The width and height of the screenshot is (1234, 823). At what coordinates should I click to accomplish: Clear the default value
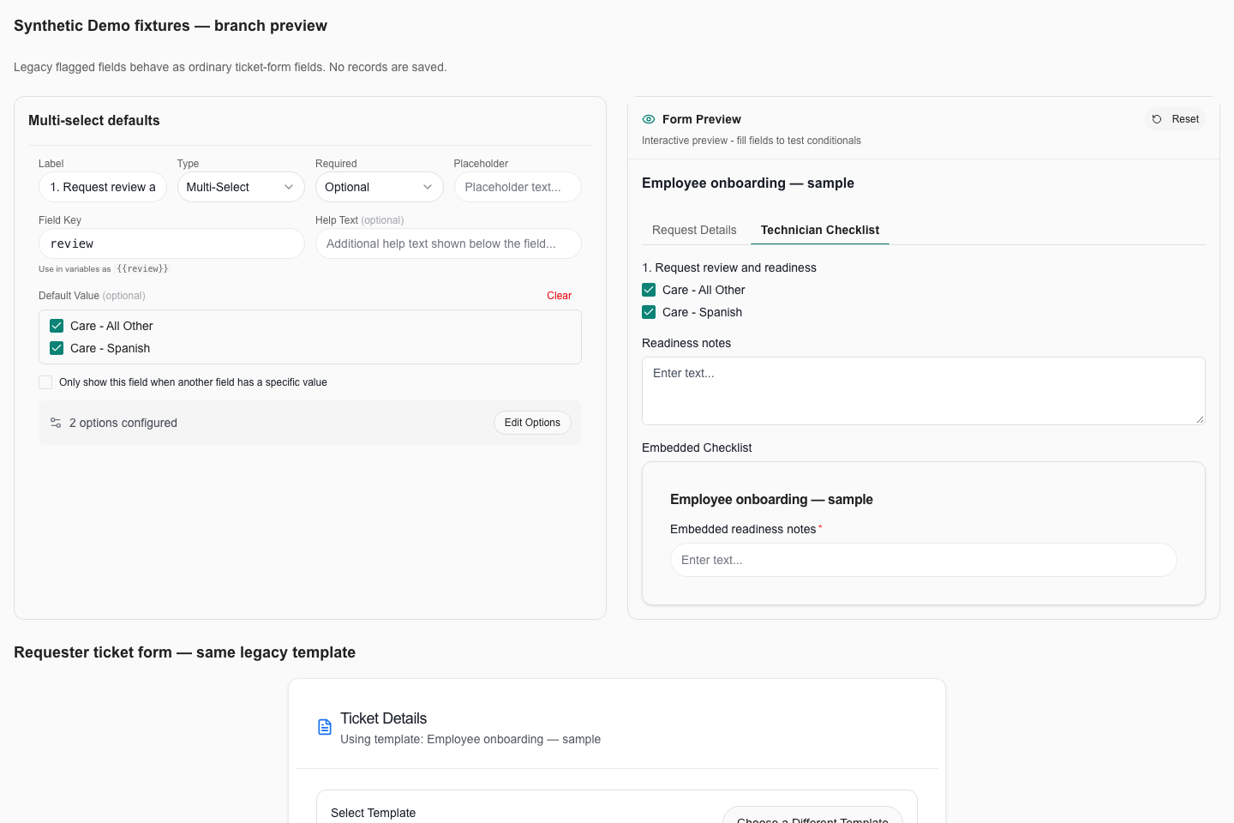[560, 296]
